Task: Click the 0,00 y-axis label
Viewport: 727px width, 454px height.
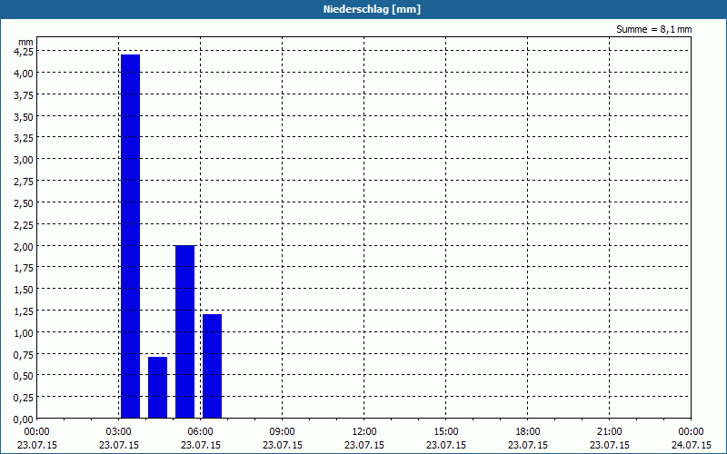Action: pos(24,419)
